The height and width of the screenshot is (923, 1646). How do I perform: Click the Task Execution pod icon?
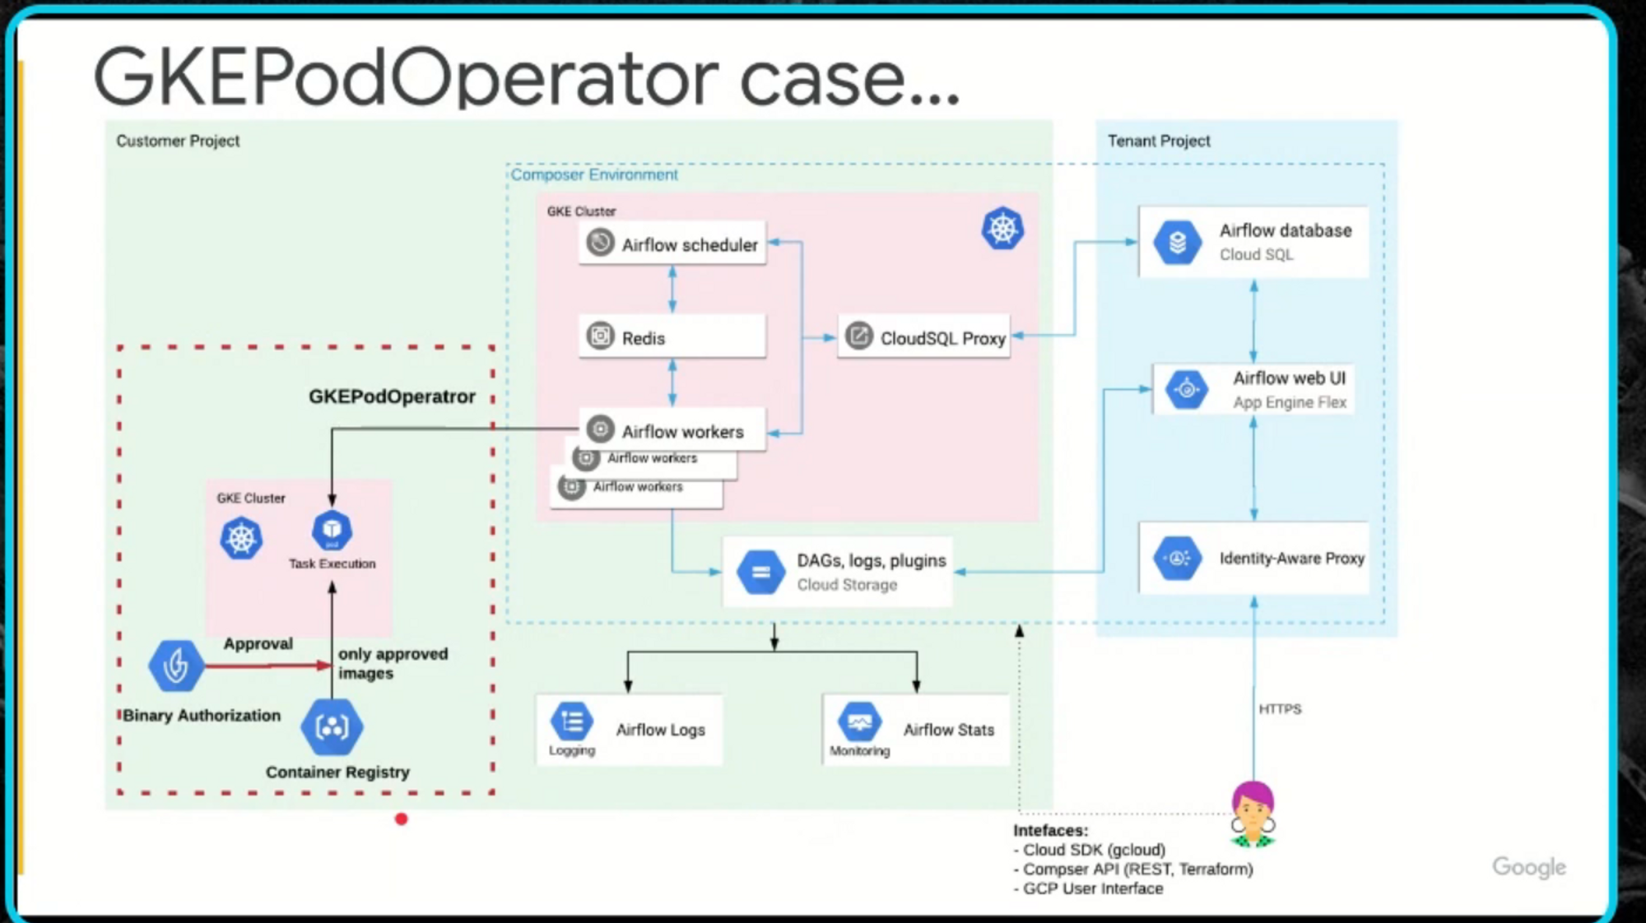(x=332, y=531)
